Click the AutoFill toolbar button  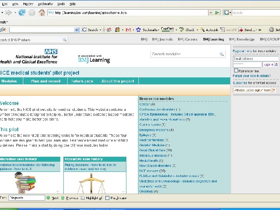click(229, 30)
